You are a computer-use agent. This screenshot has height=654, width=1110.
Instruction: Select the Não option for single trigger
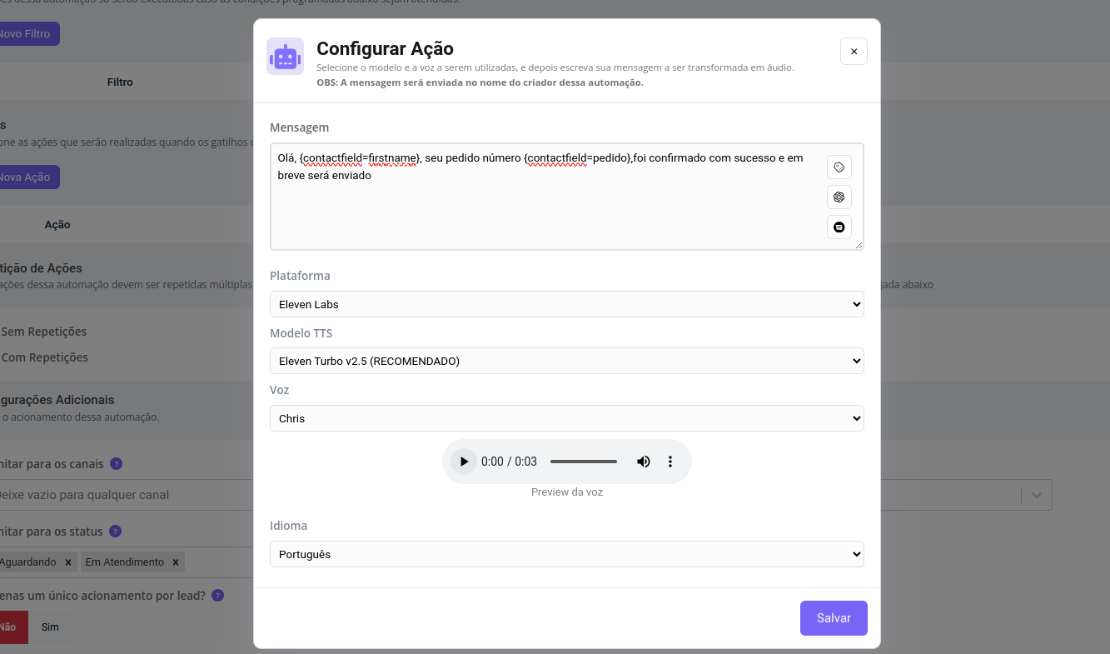click(8, 627)
